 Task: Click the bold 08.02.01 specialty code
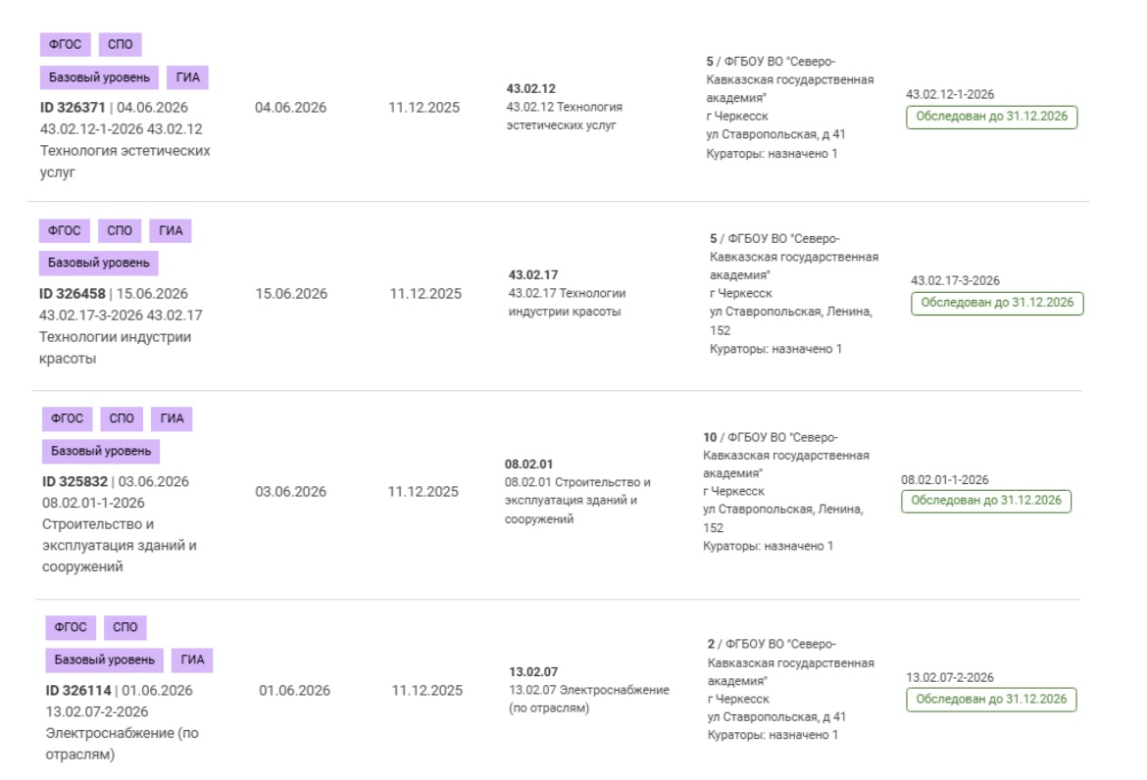(x=528, y=463)
